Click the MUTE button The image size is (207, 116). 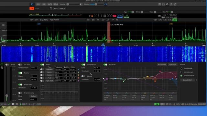coord(56,8)
